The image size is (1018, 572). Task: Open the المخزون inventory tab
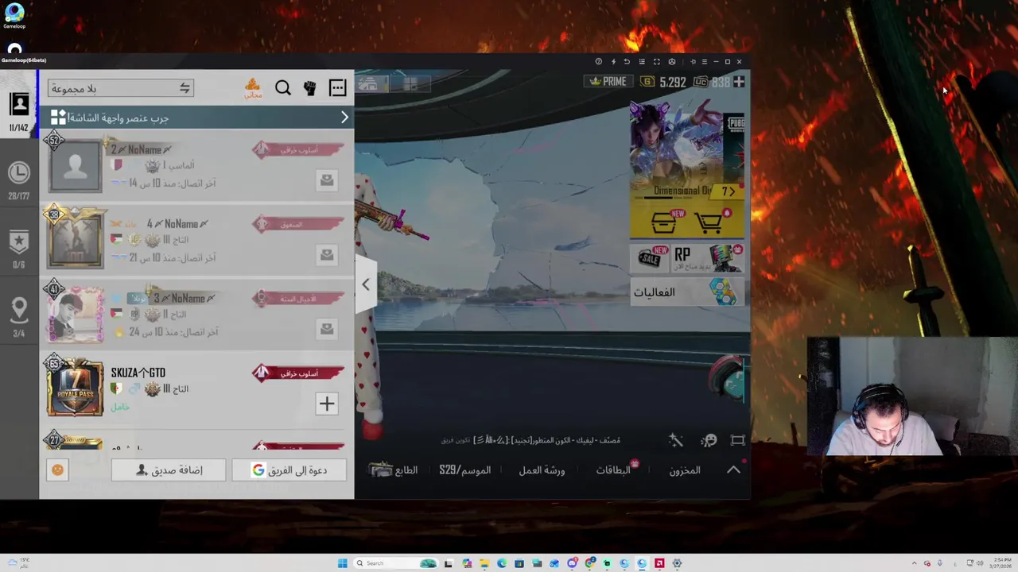(685, 470)
